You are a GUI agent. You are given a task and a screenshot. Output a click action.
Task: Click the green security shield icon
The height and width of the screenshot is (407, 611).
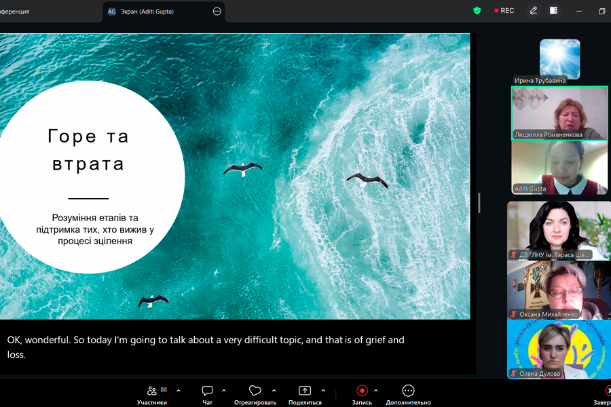tap(477, 11)
